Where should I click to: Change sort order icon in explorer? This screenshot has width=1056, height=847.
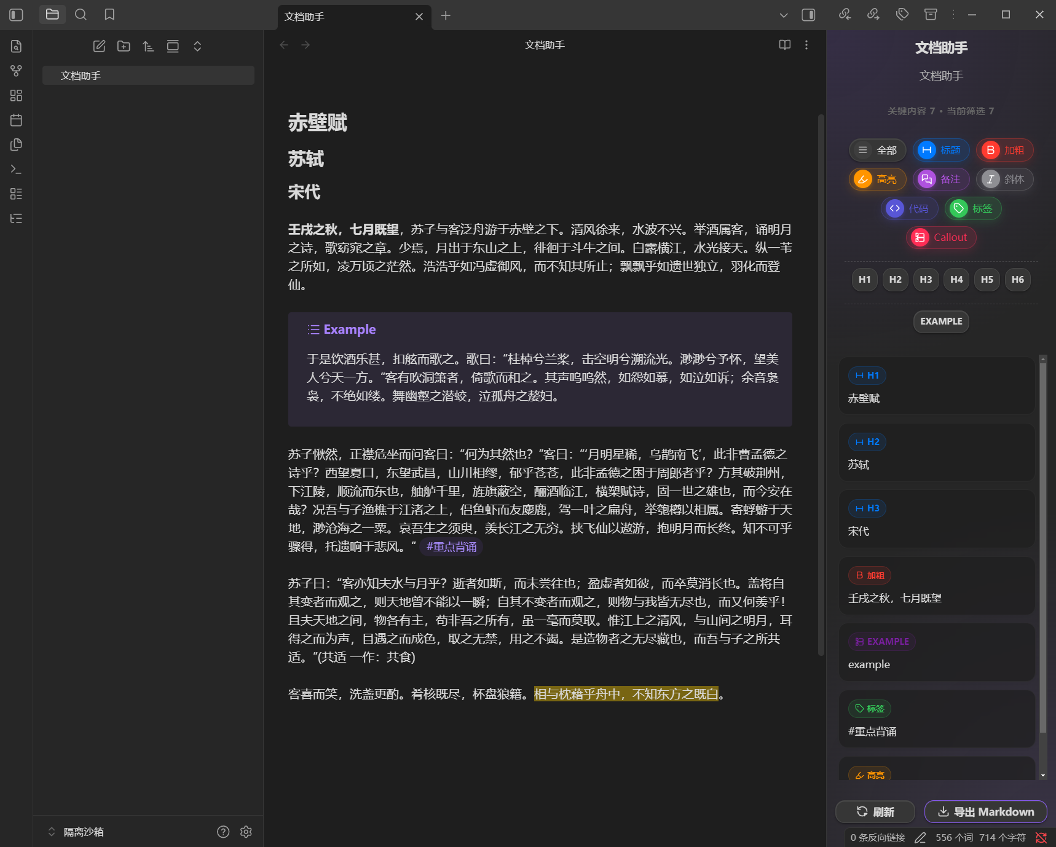click(x=148, y=46)
